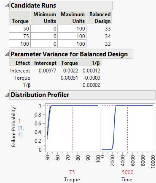Collapse the Candidate Runs section
Image resolution: width=156 pixels, height=183 pixels.
point(7,6)
